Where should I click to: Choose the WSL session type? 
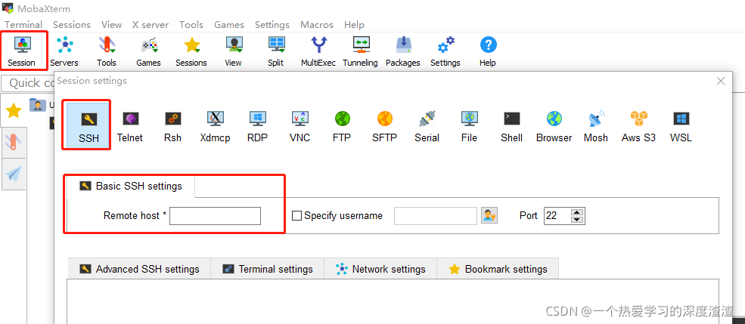pyautogui.click(x=681, y=126)
